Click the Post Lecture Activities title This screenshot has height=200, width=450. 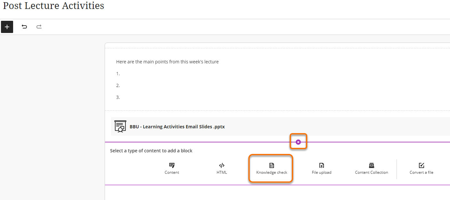pos(53,6)
